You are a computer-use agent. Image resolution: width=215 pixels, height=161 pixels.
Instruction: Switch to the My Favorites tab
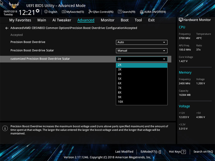tap(20, 20)
